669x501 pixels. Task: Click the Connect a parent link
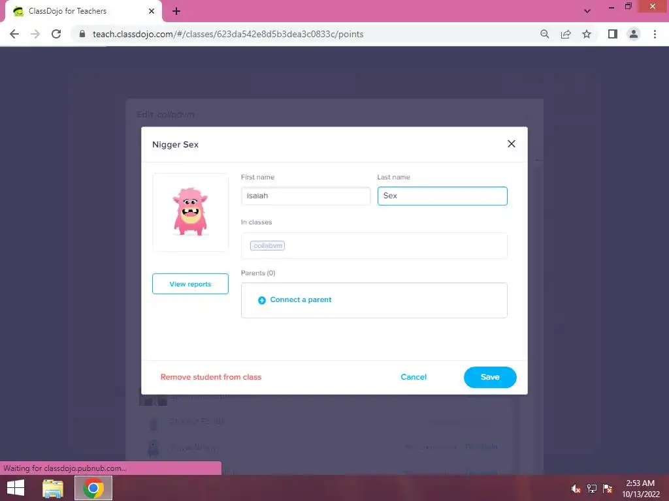(x=301, y=299)
